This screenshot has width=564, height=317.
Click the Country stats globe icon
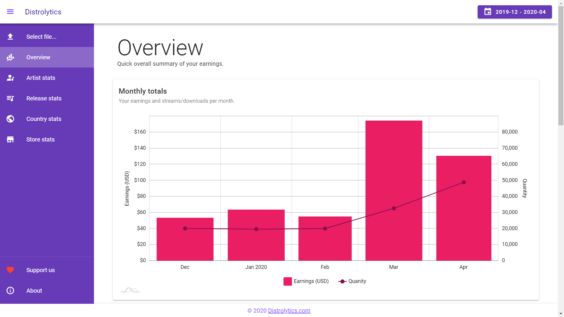point(10,119)
